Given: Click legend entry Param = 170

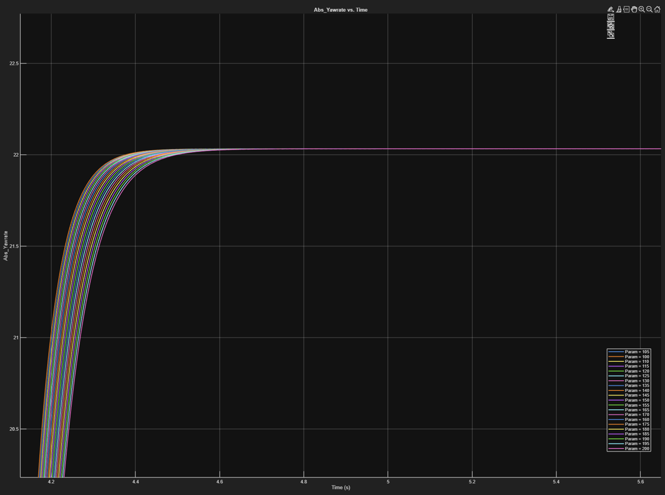Looking at the screenshot, I should (628, 415).
